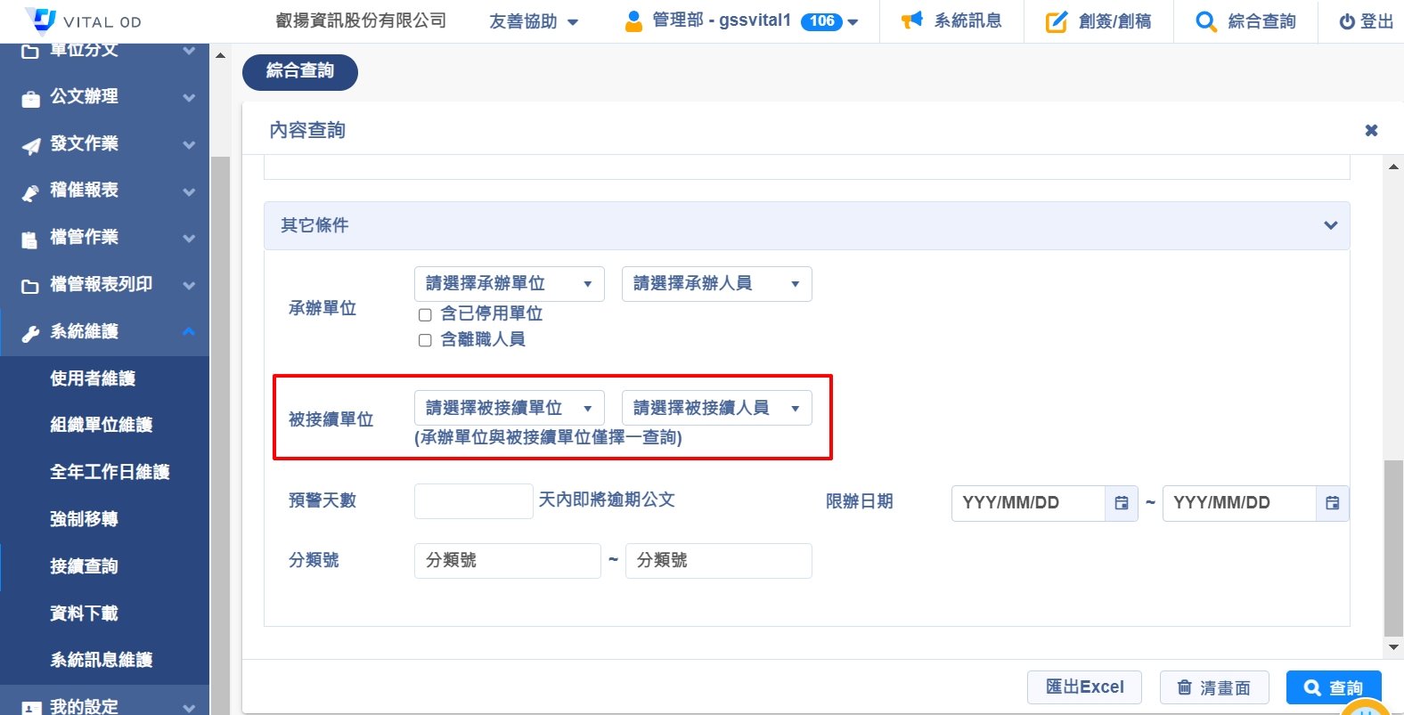
Task: Click the 系統訊息 megaphone icon
Action: [911, 20]
